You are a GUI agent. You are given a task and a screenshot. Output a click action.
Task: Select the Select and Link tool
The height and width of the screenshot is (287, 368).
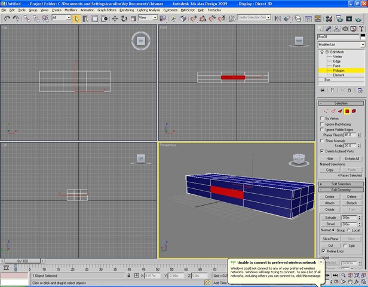click(x=27, y=19)
